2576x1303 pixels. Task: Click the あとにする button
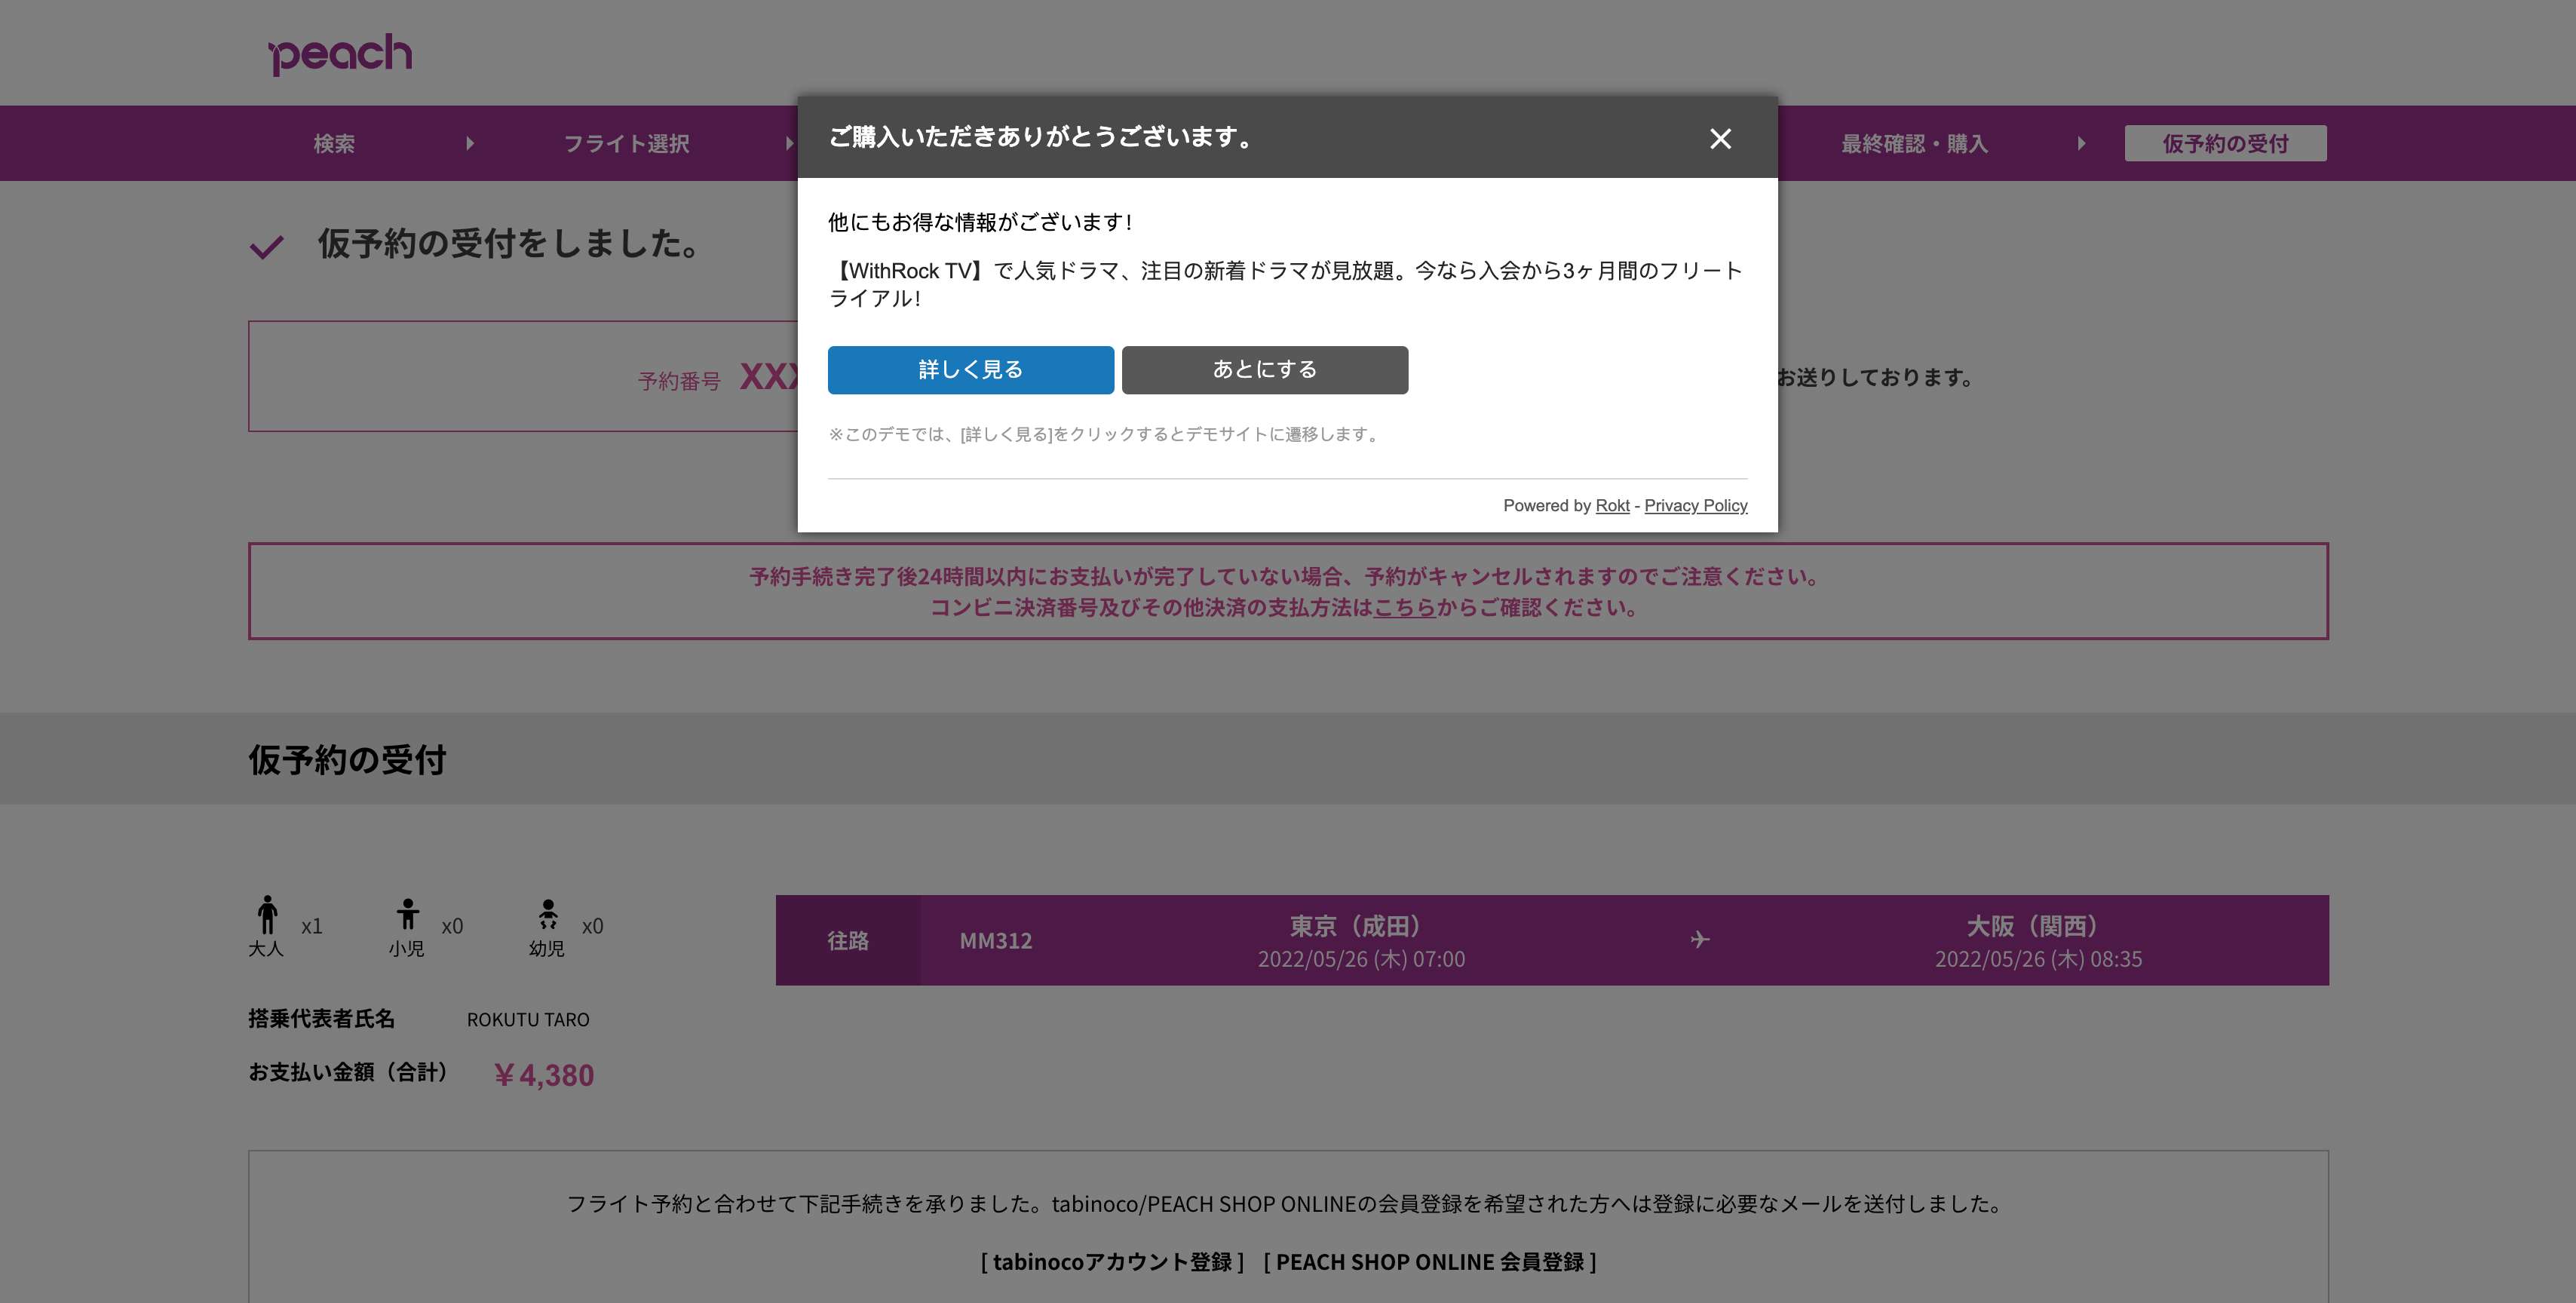[1265, 370]
